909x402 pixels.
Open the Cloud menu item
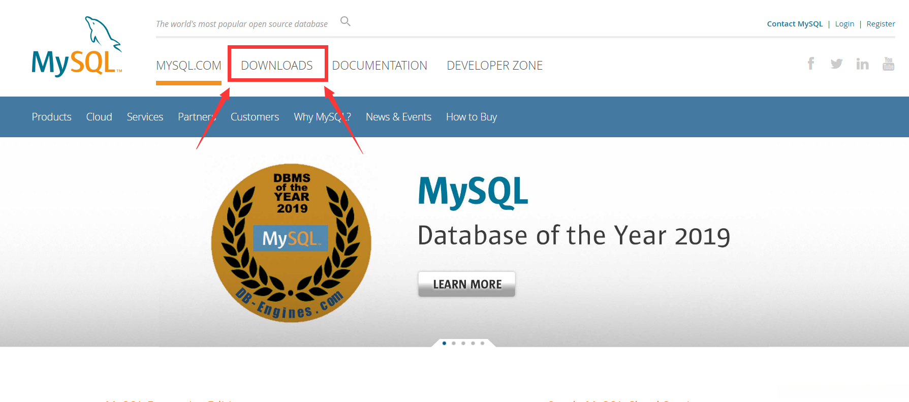(x=99, y=117)
